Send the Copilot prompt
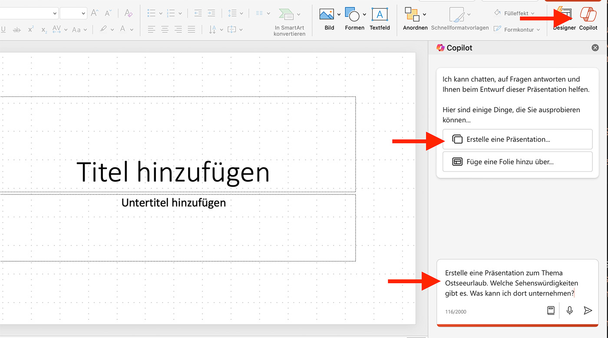The height and width of the screenshot is (338, 608). 588,310
